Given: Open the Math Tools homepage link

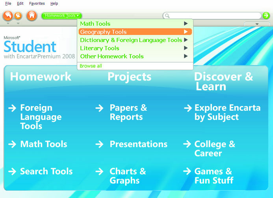Looking at the screenshot, I should [x=44, y=144].
